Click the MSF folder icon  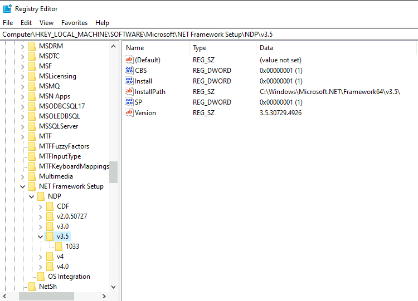tap(32, 66)
